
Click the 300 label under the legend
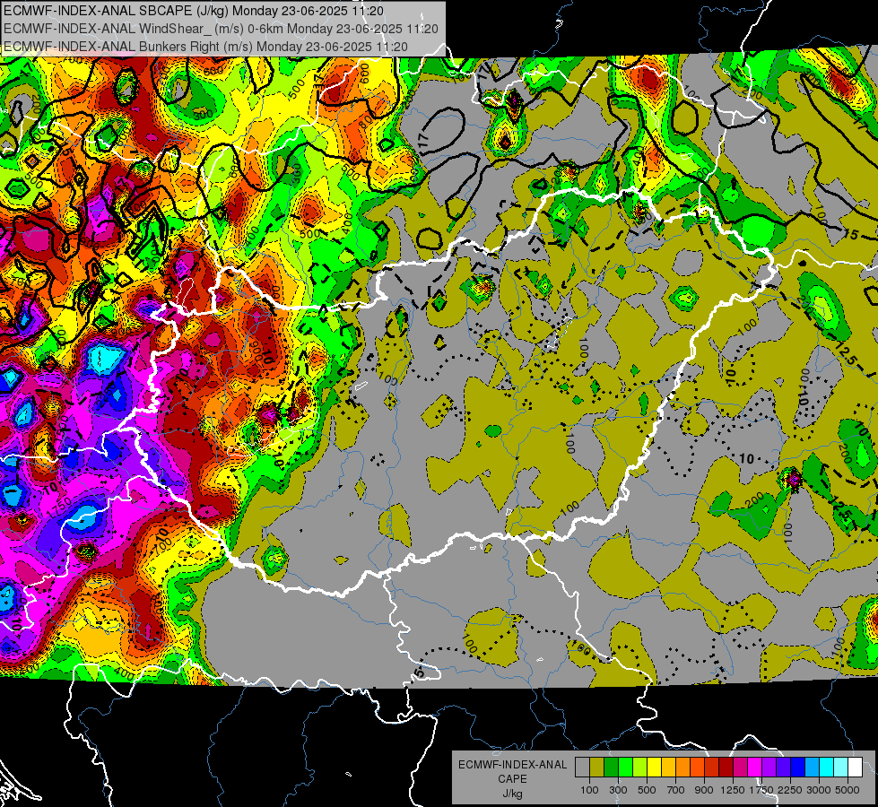tap(618, 790)
